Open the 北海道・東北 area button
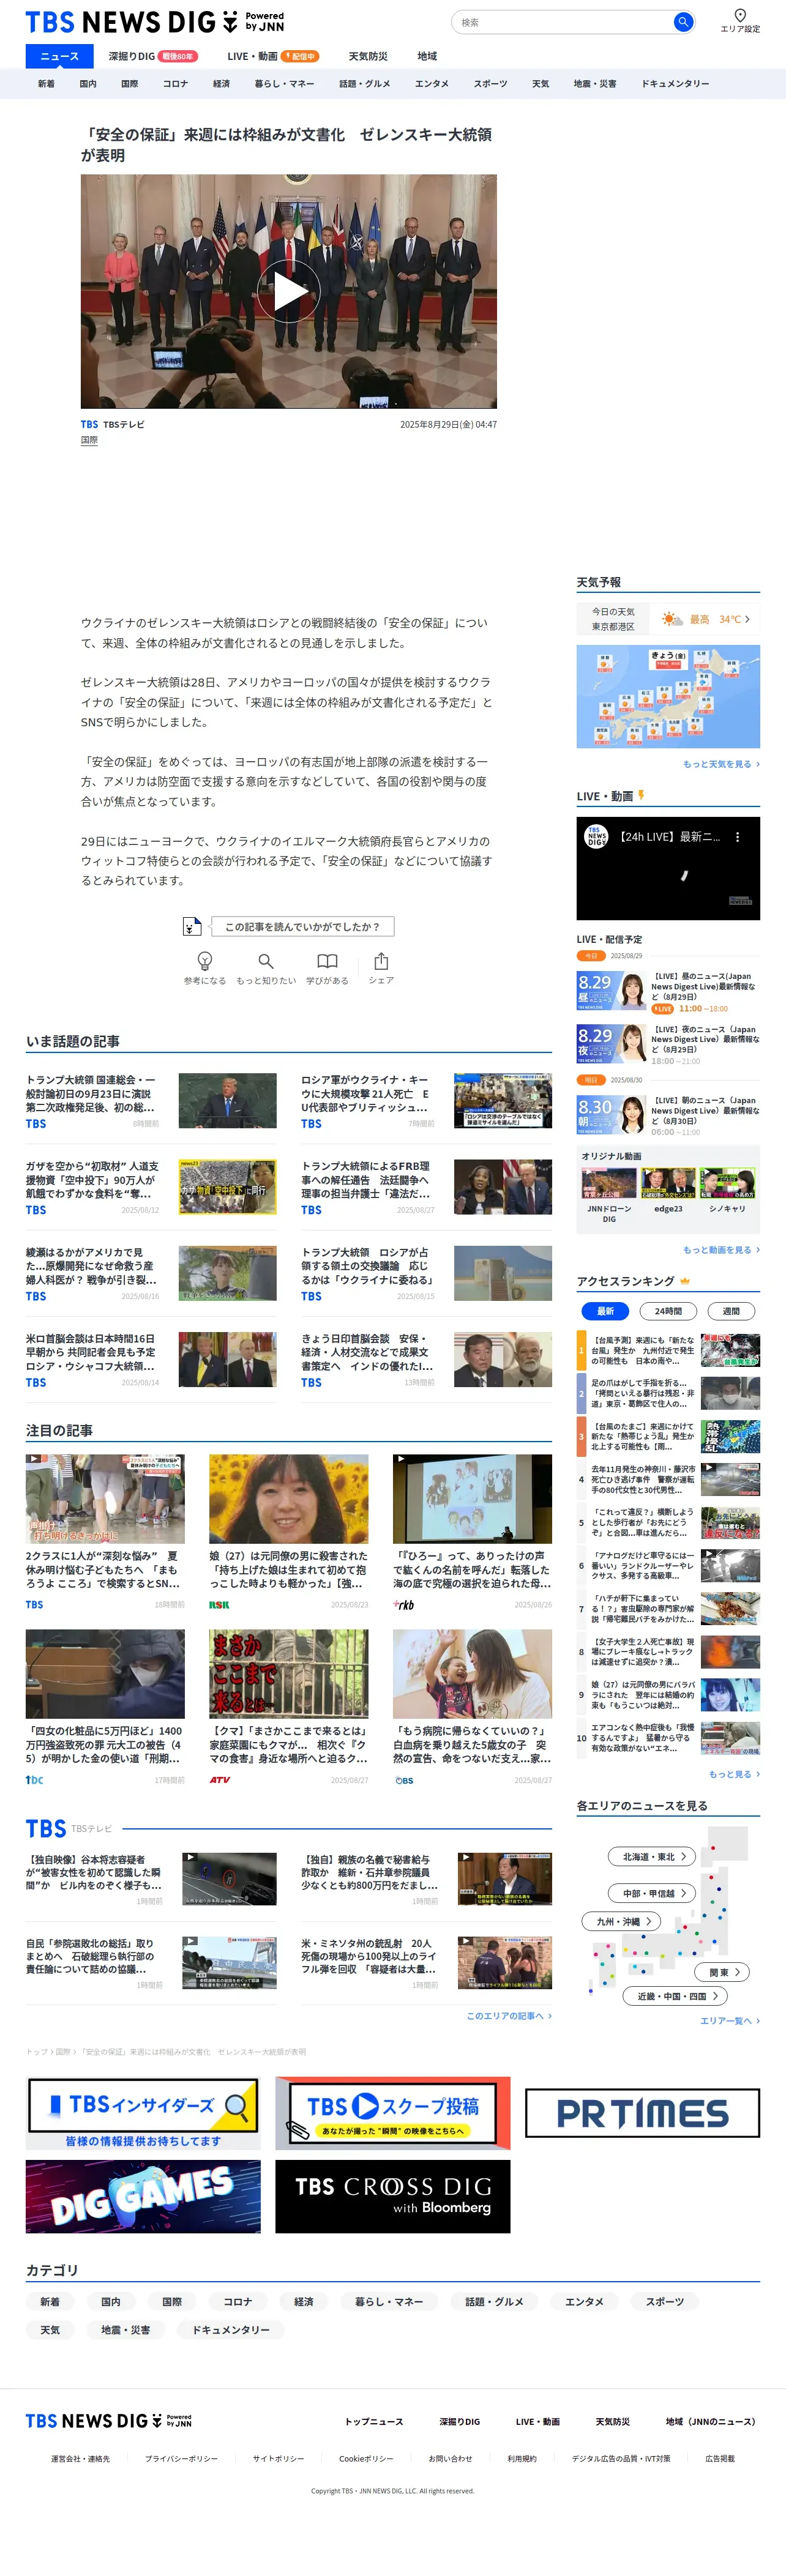Screen dimensions: 786x2576 click(x=652, y=1857)
